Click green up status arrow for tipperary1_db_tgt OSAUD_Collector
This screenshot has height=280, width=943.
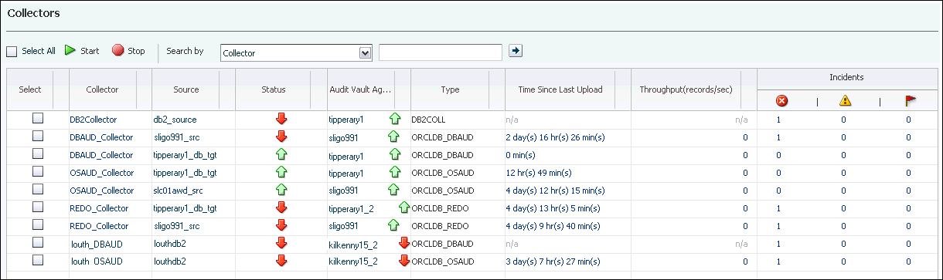coord(281,172)
